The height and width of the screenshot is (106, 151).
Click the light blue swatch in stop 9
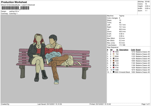click(x=114, y=70)
